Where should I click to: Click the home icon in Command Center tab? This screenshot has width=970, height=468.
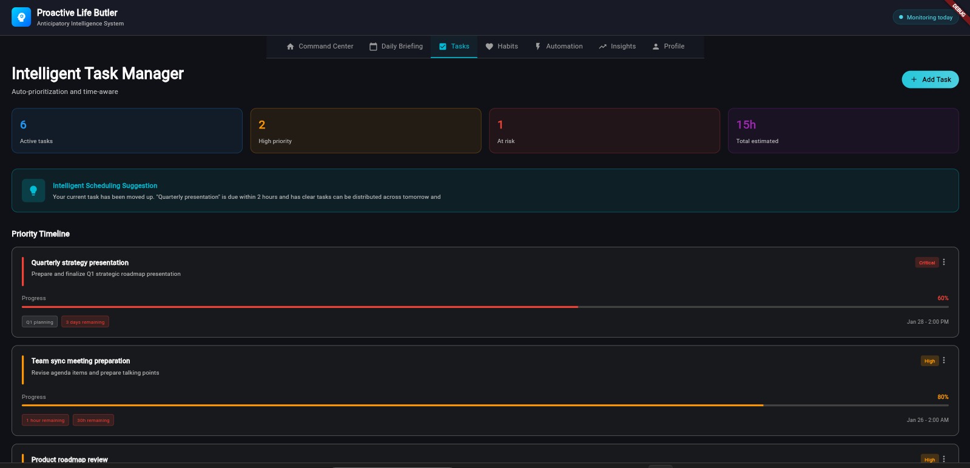click(290, 47)
